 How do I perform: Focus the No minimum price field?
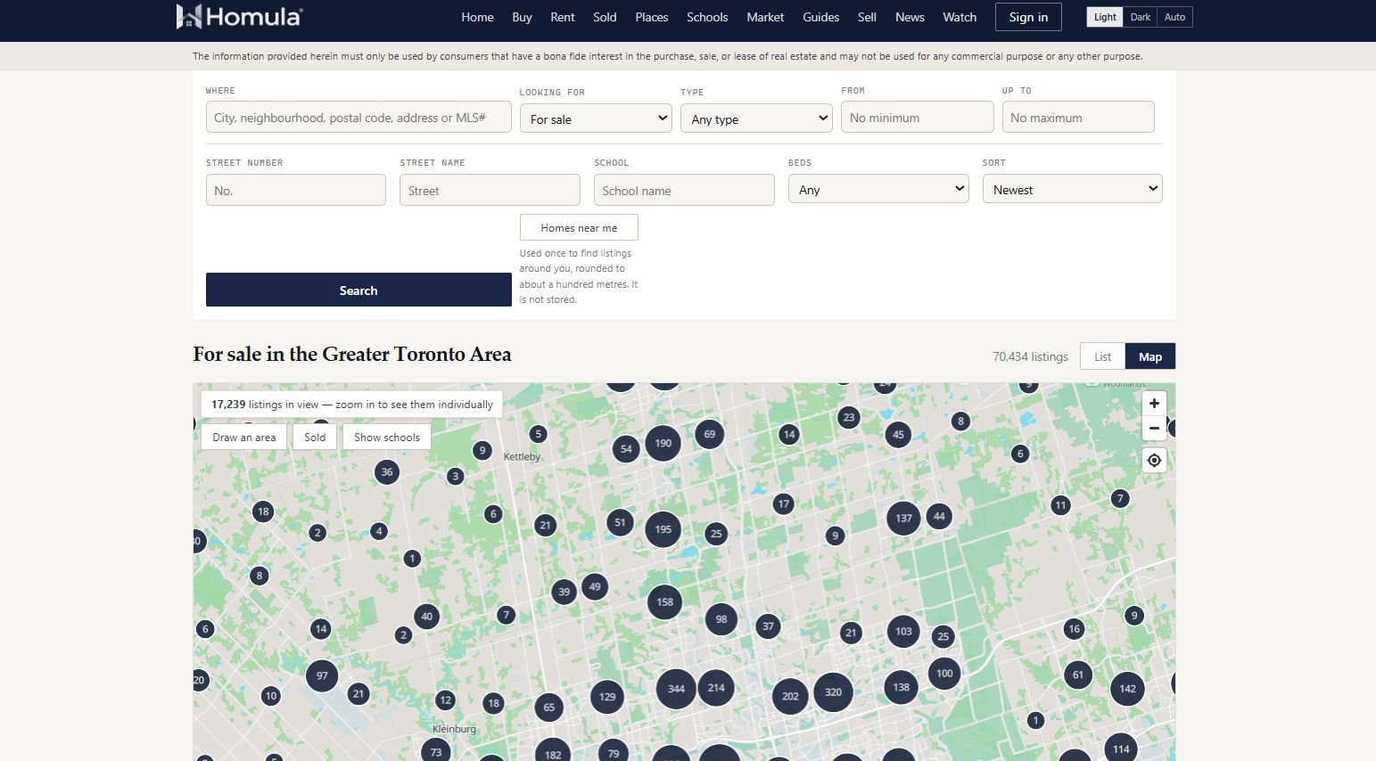(x=917, y=117)
